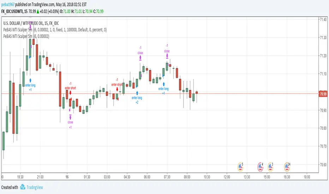
Task: Click the TradingView cloud logo icon
Action: click(23, 187)
